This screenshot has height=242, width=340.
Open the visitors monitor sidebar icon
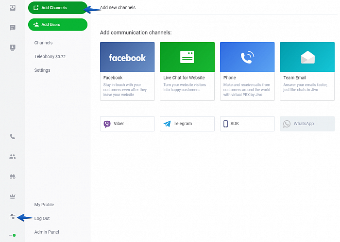click(12, 48)
